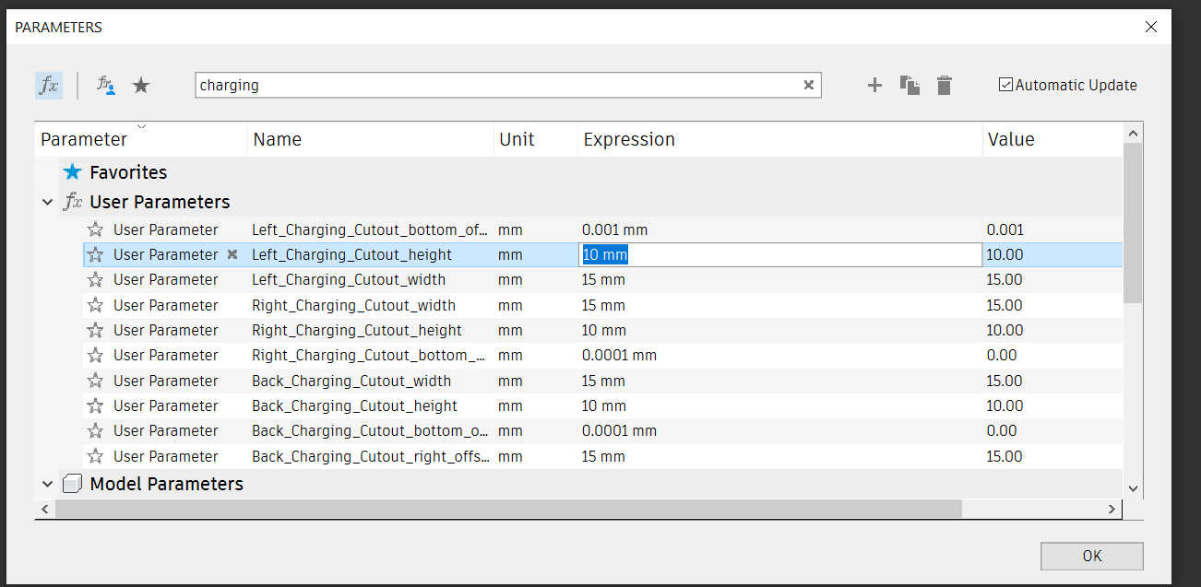Click the horizontal scrollbar right arrow

[1112, 509]
